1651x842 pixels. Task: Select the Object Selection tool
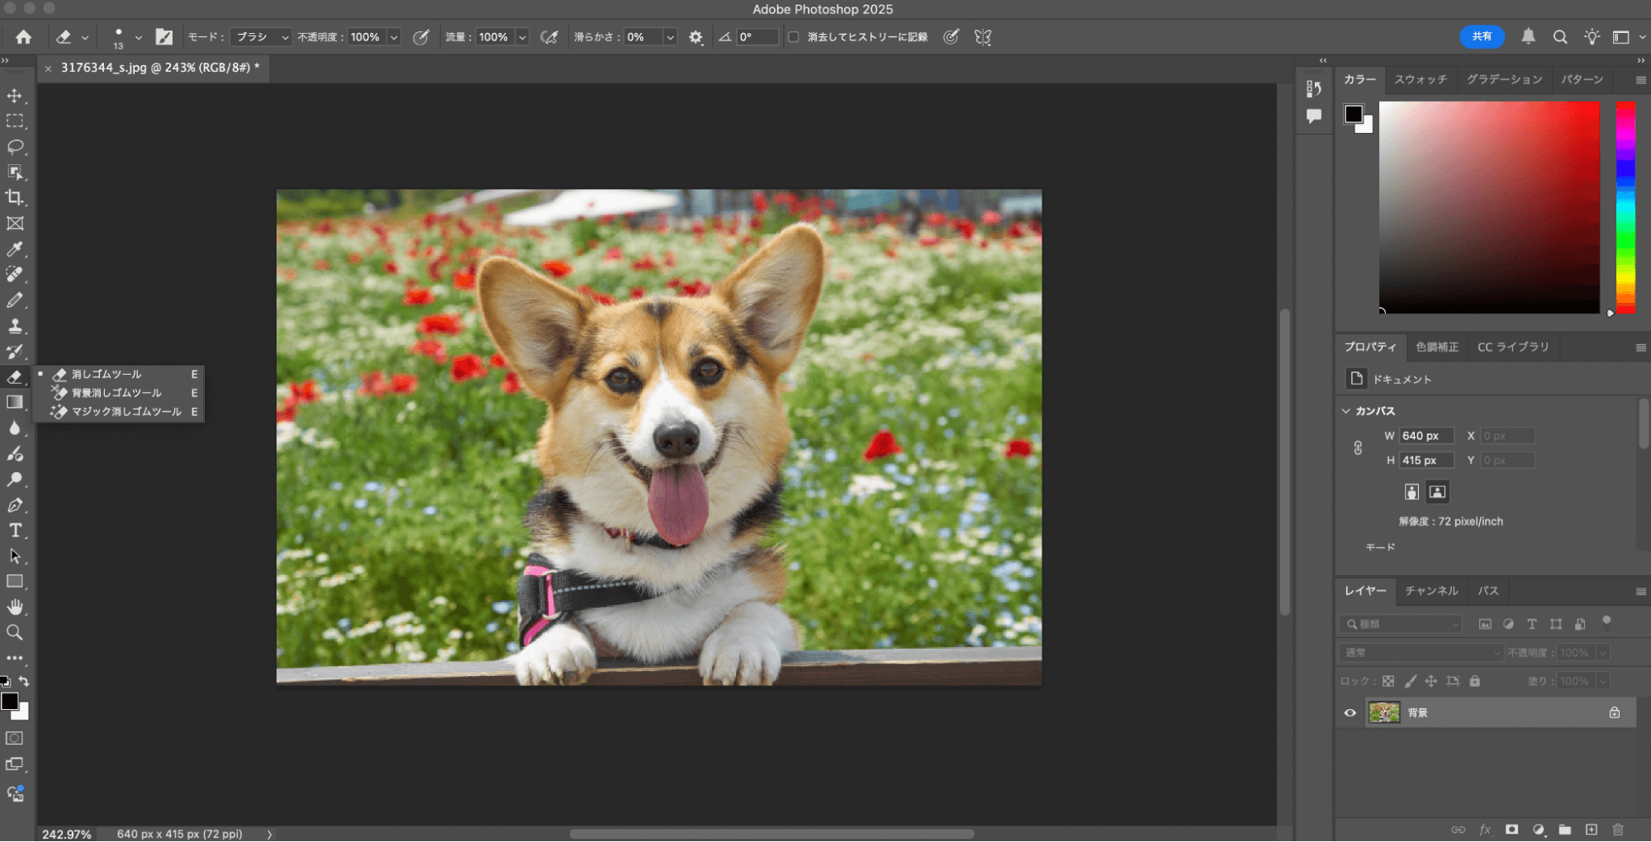coord(15,173)
